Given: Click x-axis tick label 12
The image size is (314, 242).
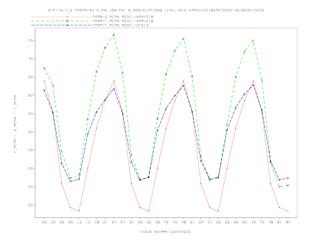Looking at the screenshot, I should click(79, 222).
